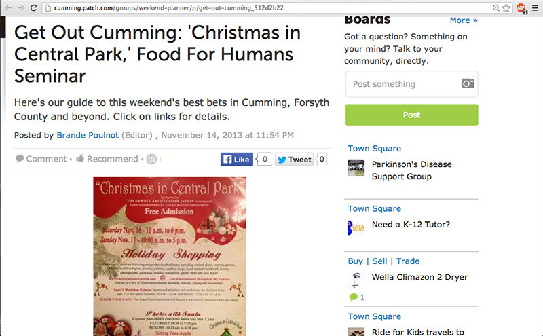Click the camera icon to attach photo
Viewport: 543px width, 336px height.
click(467, 83)
